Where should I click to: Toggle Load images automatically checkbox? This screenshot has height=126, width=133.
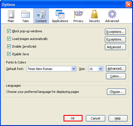pos(9,39)
